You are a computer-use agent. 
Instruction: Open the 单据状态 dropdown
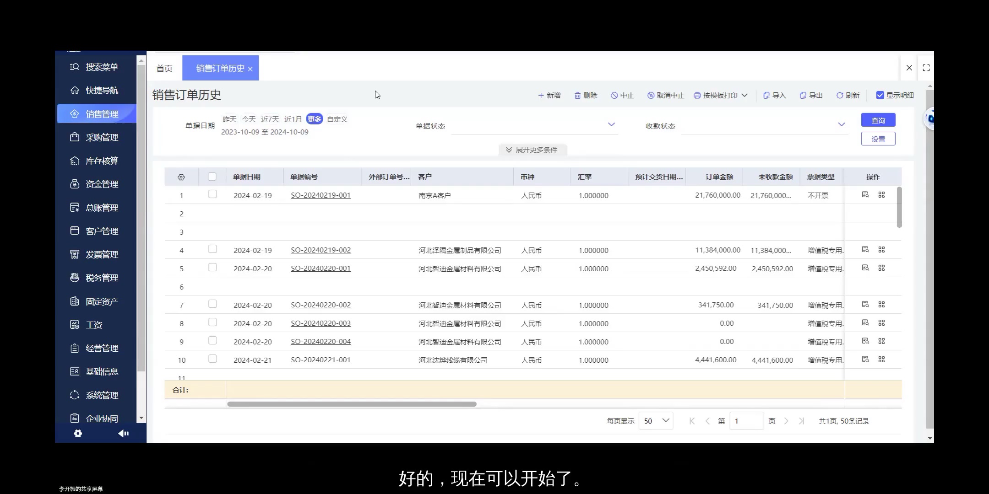coord(533,125)
